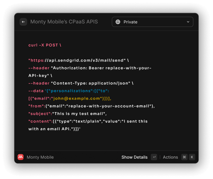
Task: Click the globe icon in visibility selector
Action: click(x=118, y=22)
